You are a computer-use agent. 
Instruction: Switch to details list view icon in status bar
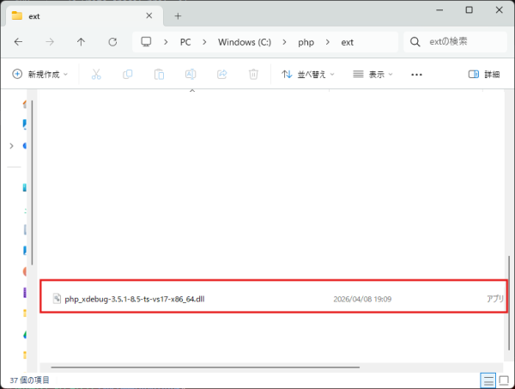(488, 380)
